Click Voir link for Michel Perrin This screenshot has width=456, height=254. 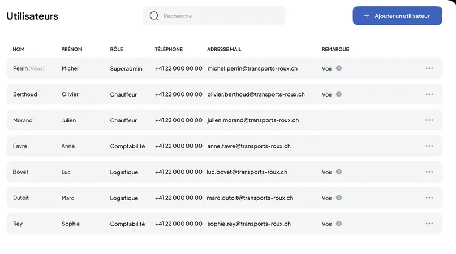point(327,68)
